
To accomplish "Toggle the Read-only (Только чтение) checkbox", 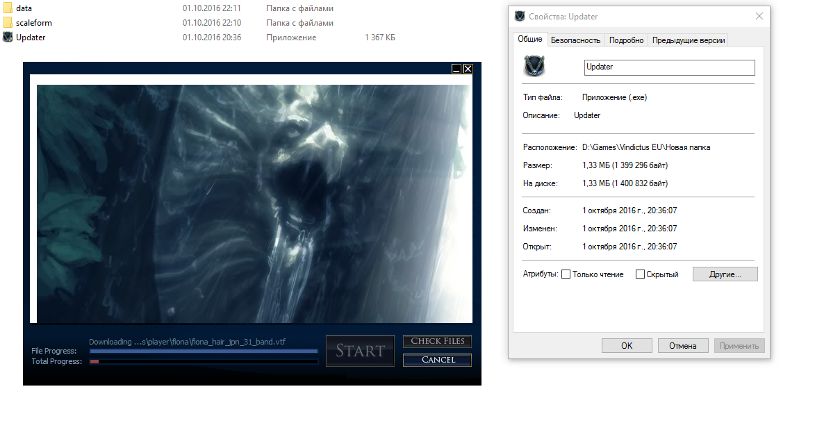I will (x=566, y=274).
